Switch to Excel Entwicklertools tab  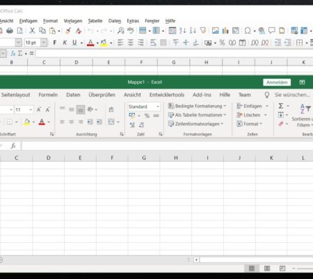click(167, 95)
